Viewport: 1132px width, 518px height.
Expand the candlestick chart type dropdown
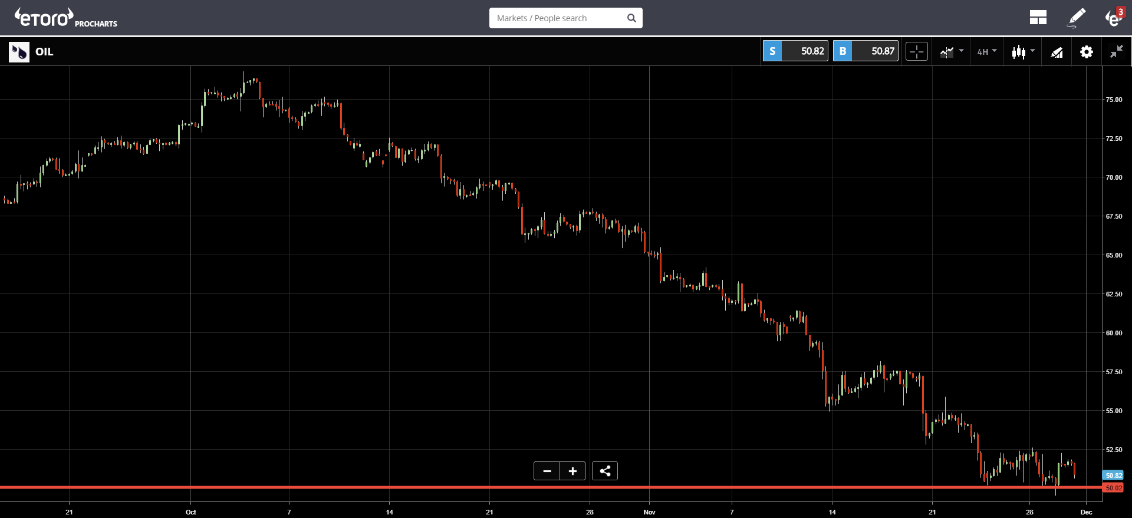1024,52
